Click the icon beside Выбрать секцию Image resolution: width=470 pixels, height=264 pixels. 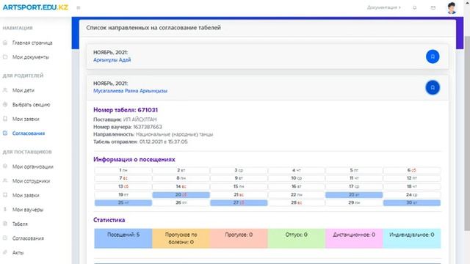point(5,104)
